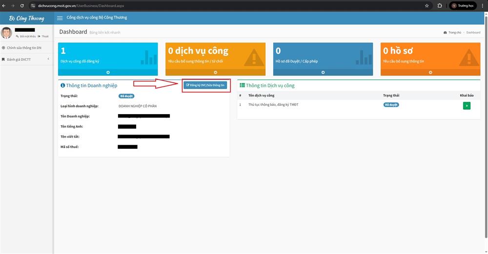The width and height of the screenshot is (488, 254).
Task: Click the green Khai báo play button
Action: [467, 105]
